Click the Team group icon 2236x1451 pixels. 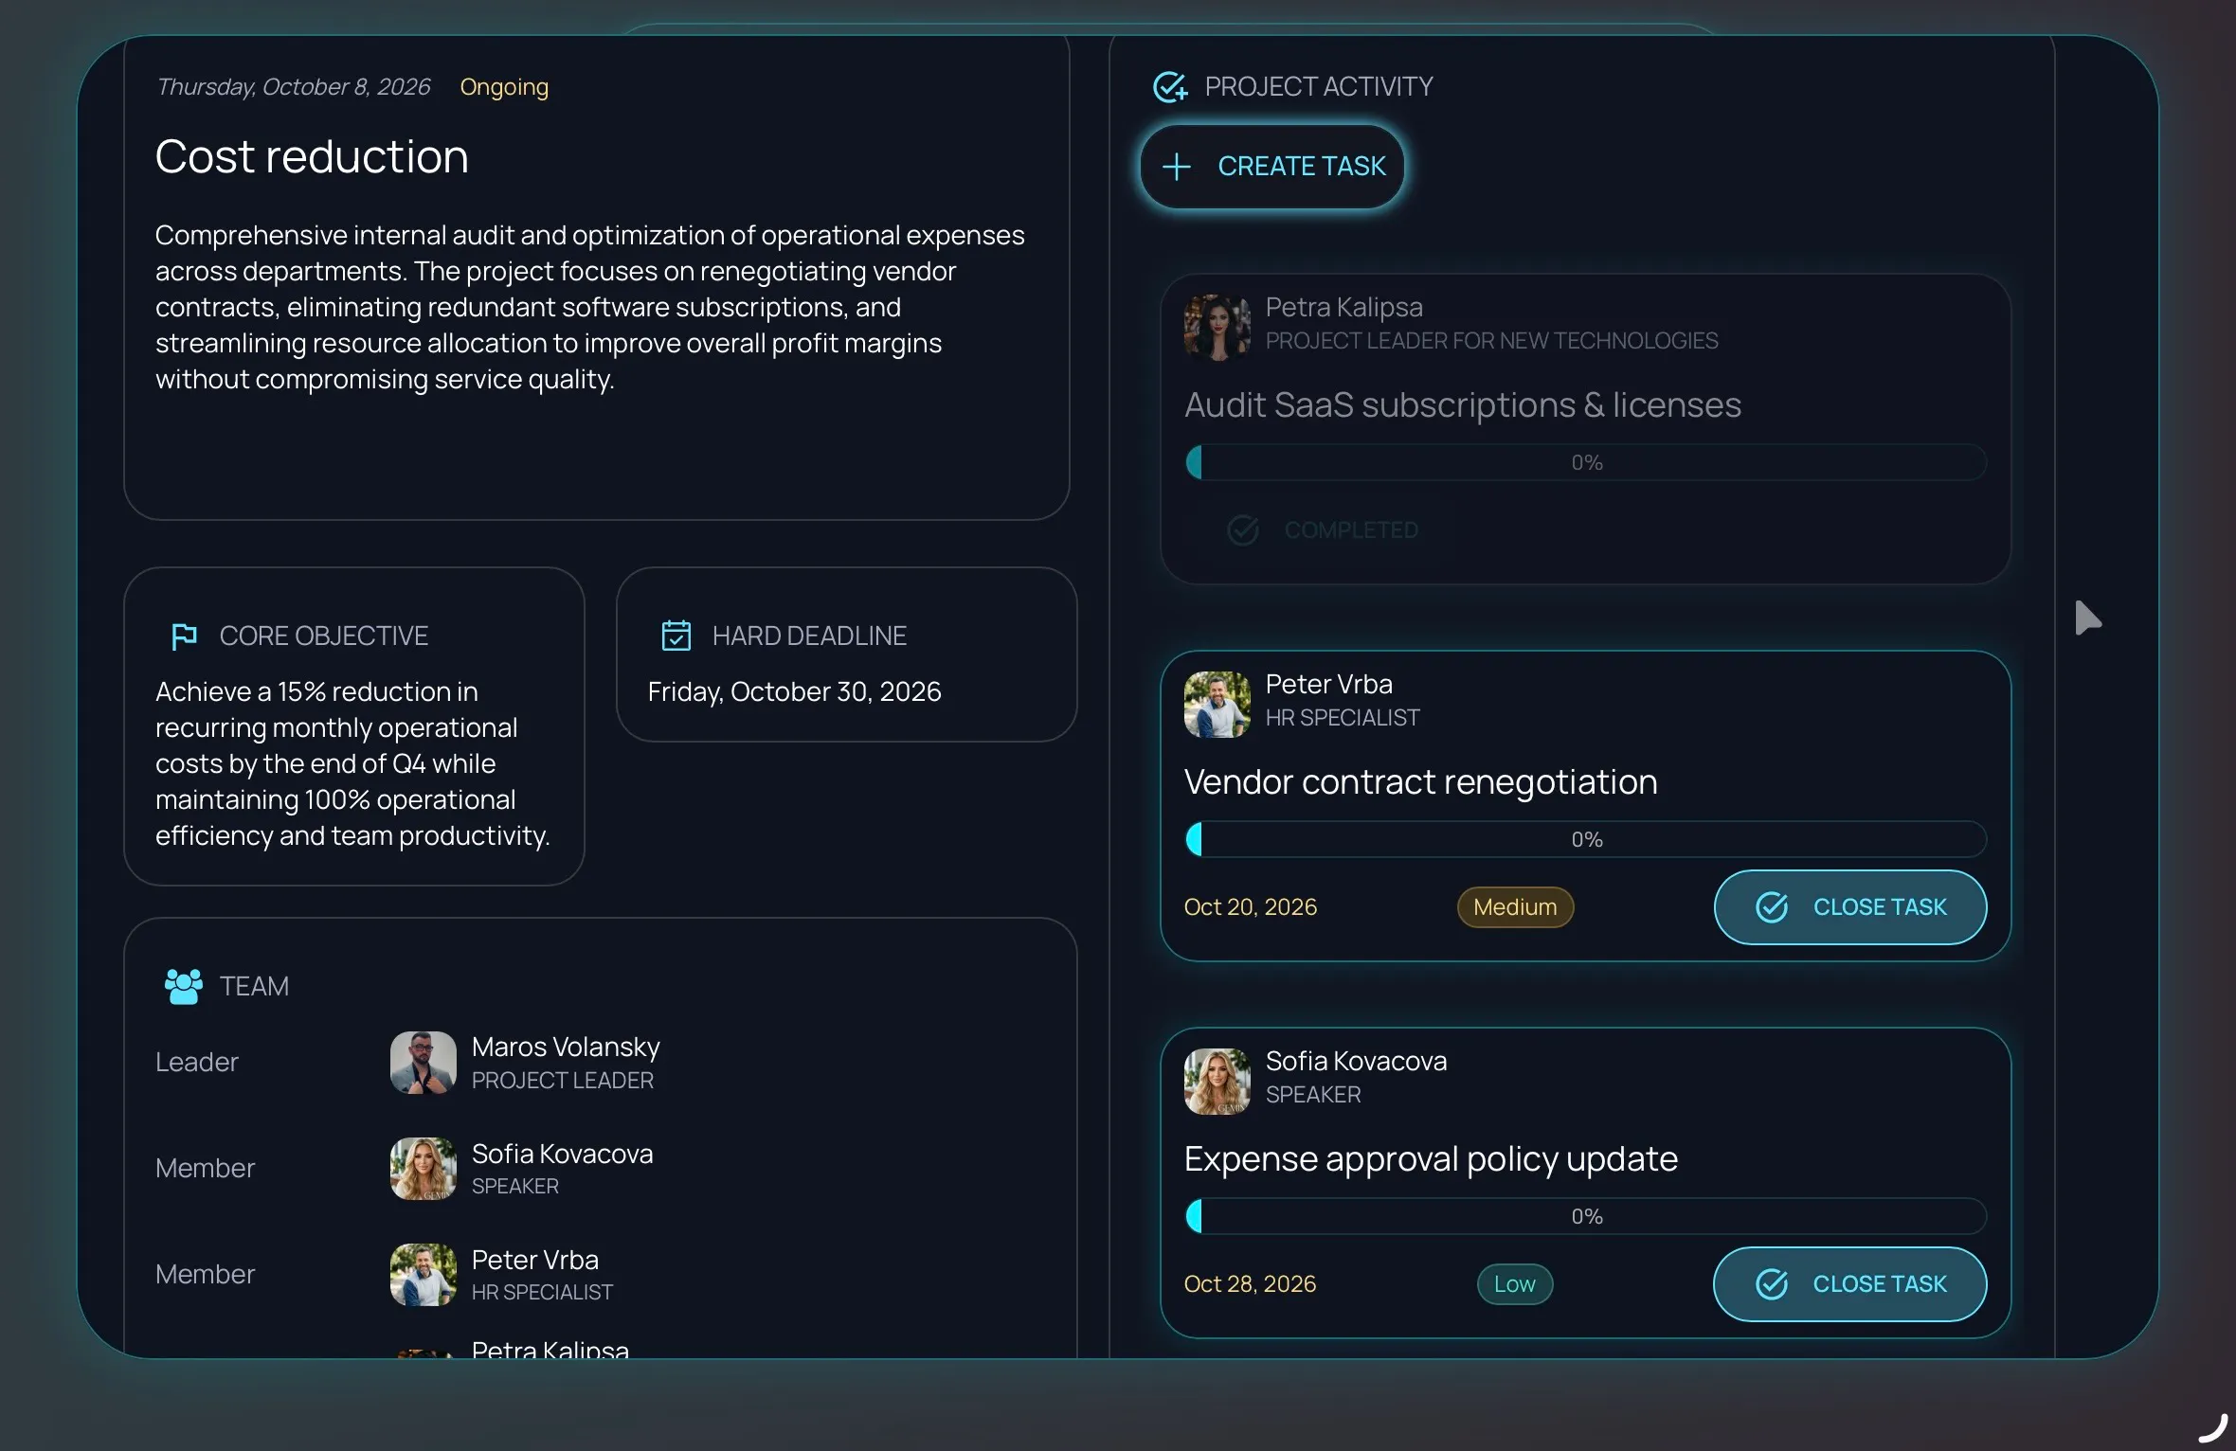(x=183, y=986)
